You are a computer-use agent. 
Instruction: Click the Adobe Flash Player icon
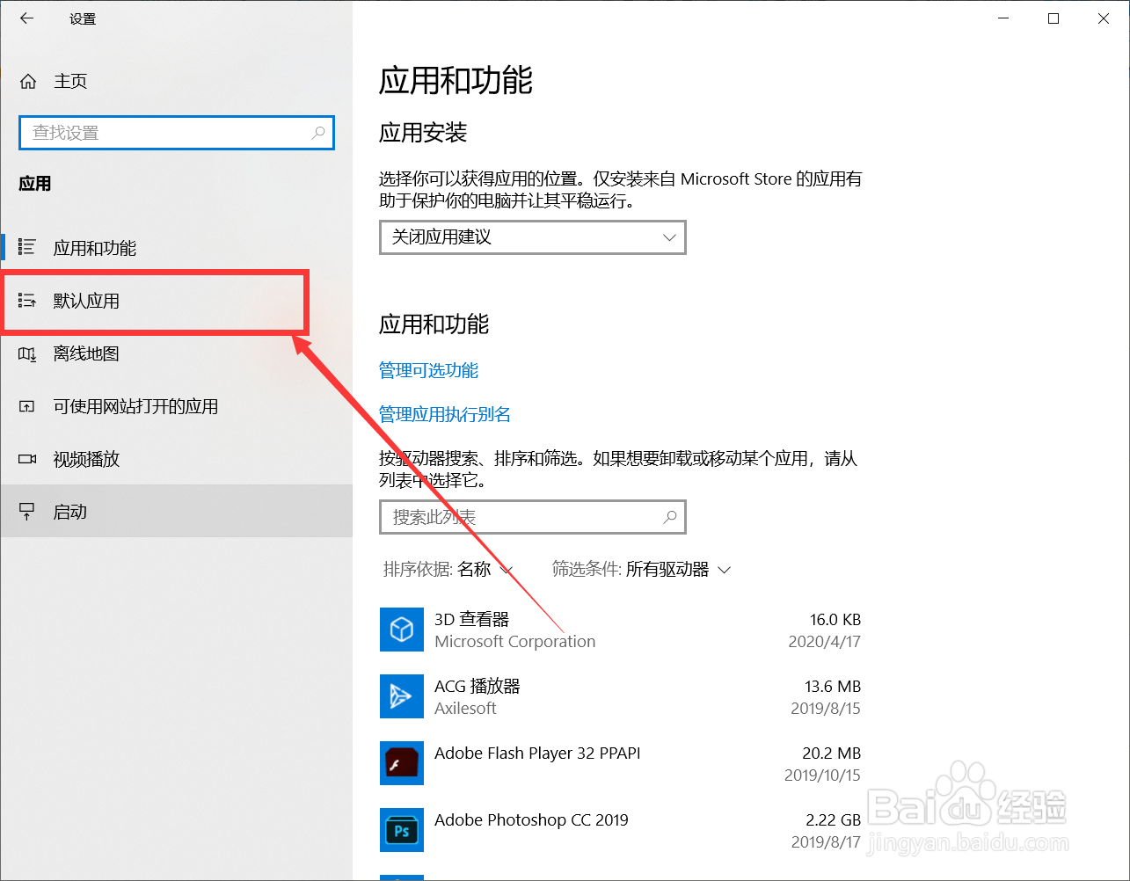(x=402, y=763)
